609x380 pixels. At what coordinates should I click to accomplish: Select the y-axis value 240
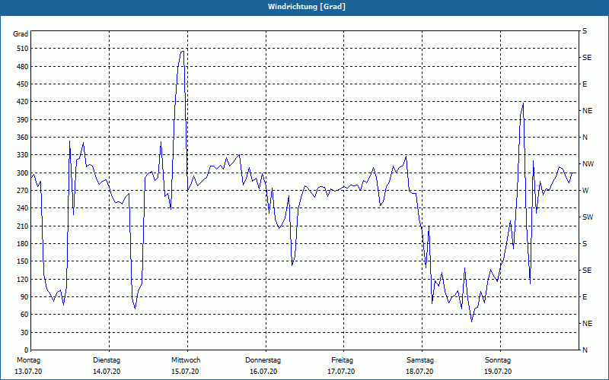23,208
